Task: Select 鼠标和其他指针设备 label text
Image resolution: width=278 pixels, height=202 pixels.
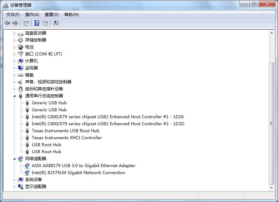Action: pos(44,89)
